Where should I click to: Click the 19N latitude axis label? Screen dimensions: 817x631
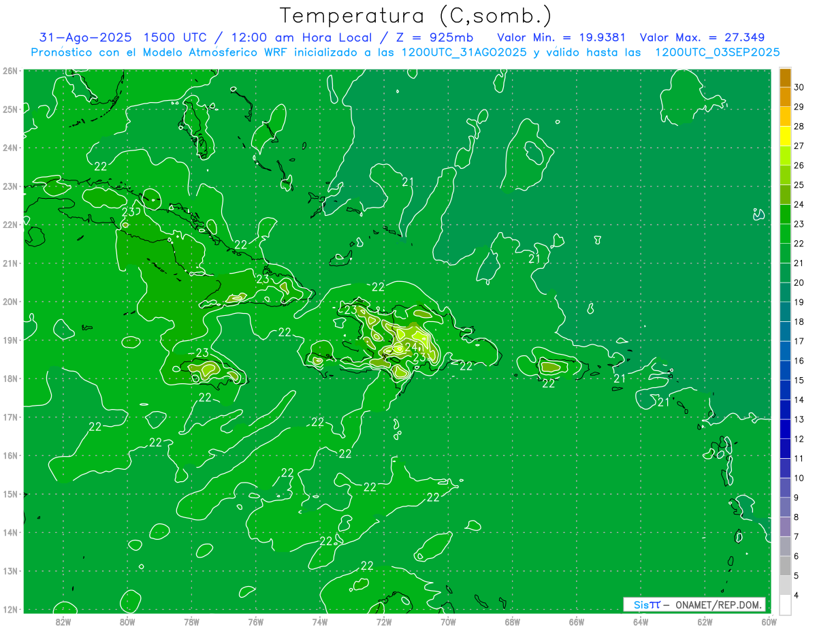[10, 340]
